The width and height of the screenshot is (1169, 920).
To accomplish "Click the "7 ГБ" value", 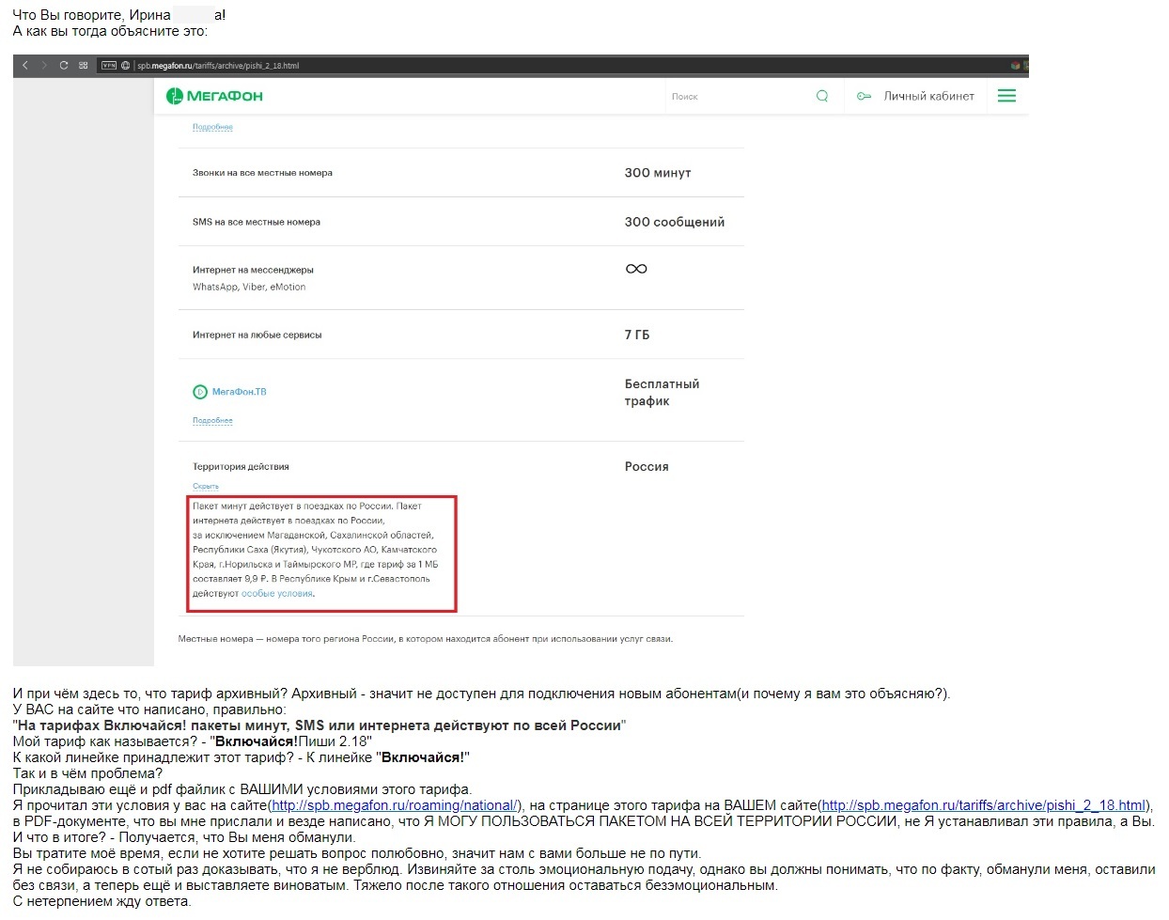I will (637, 335).
